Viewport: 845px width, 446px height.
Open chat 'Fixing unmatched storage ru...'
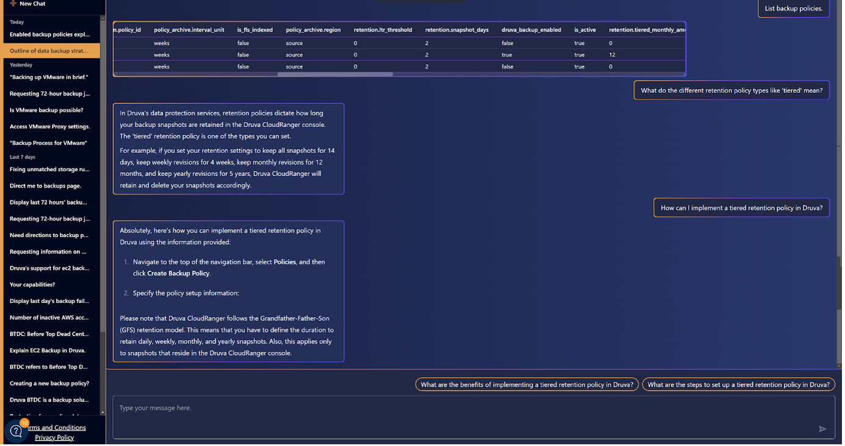49,170
